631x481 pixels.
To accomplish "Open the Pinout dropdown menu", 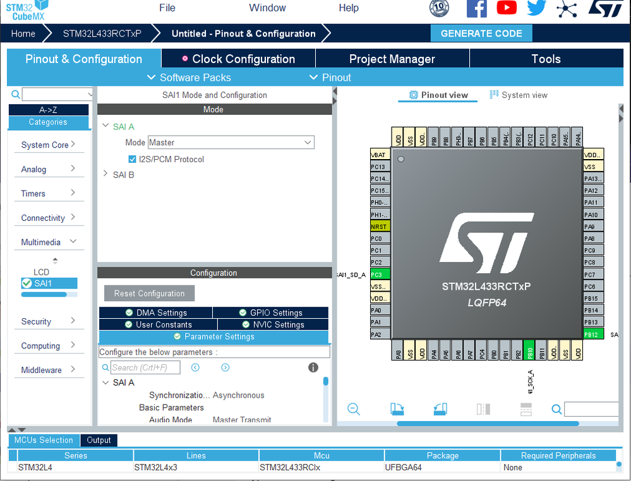I will [x=330, y=77].
